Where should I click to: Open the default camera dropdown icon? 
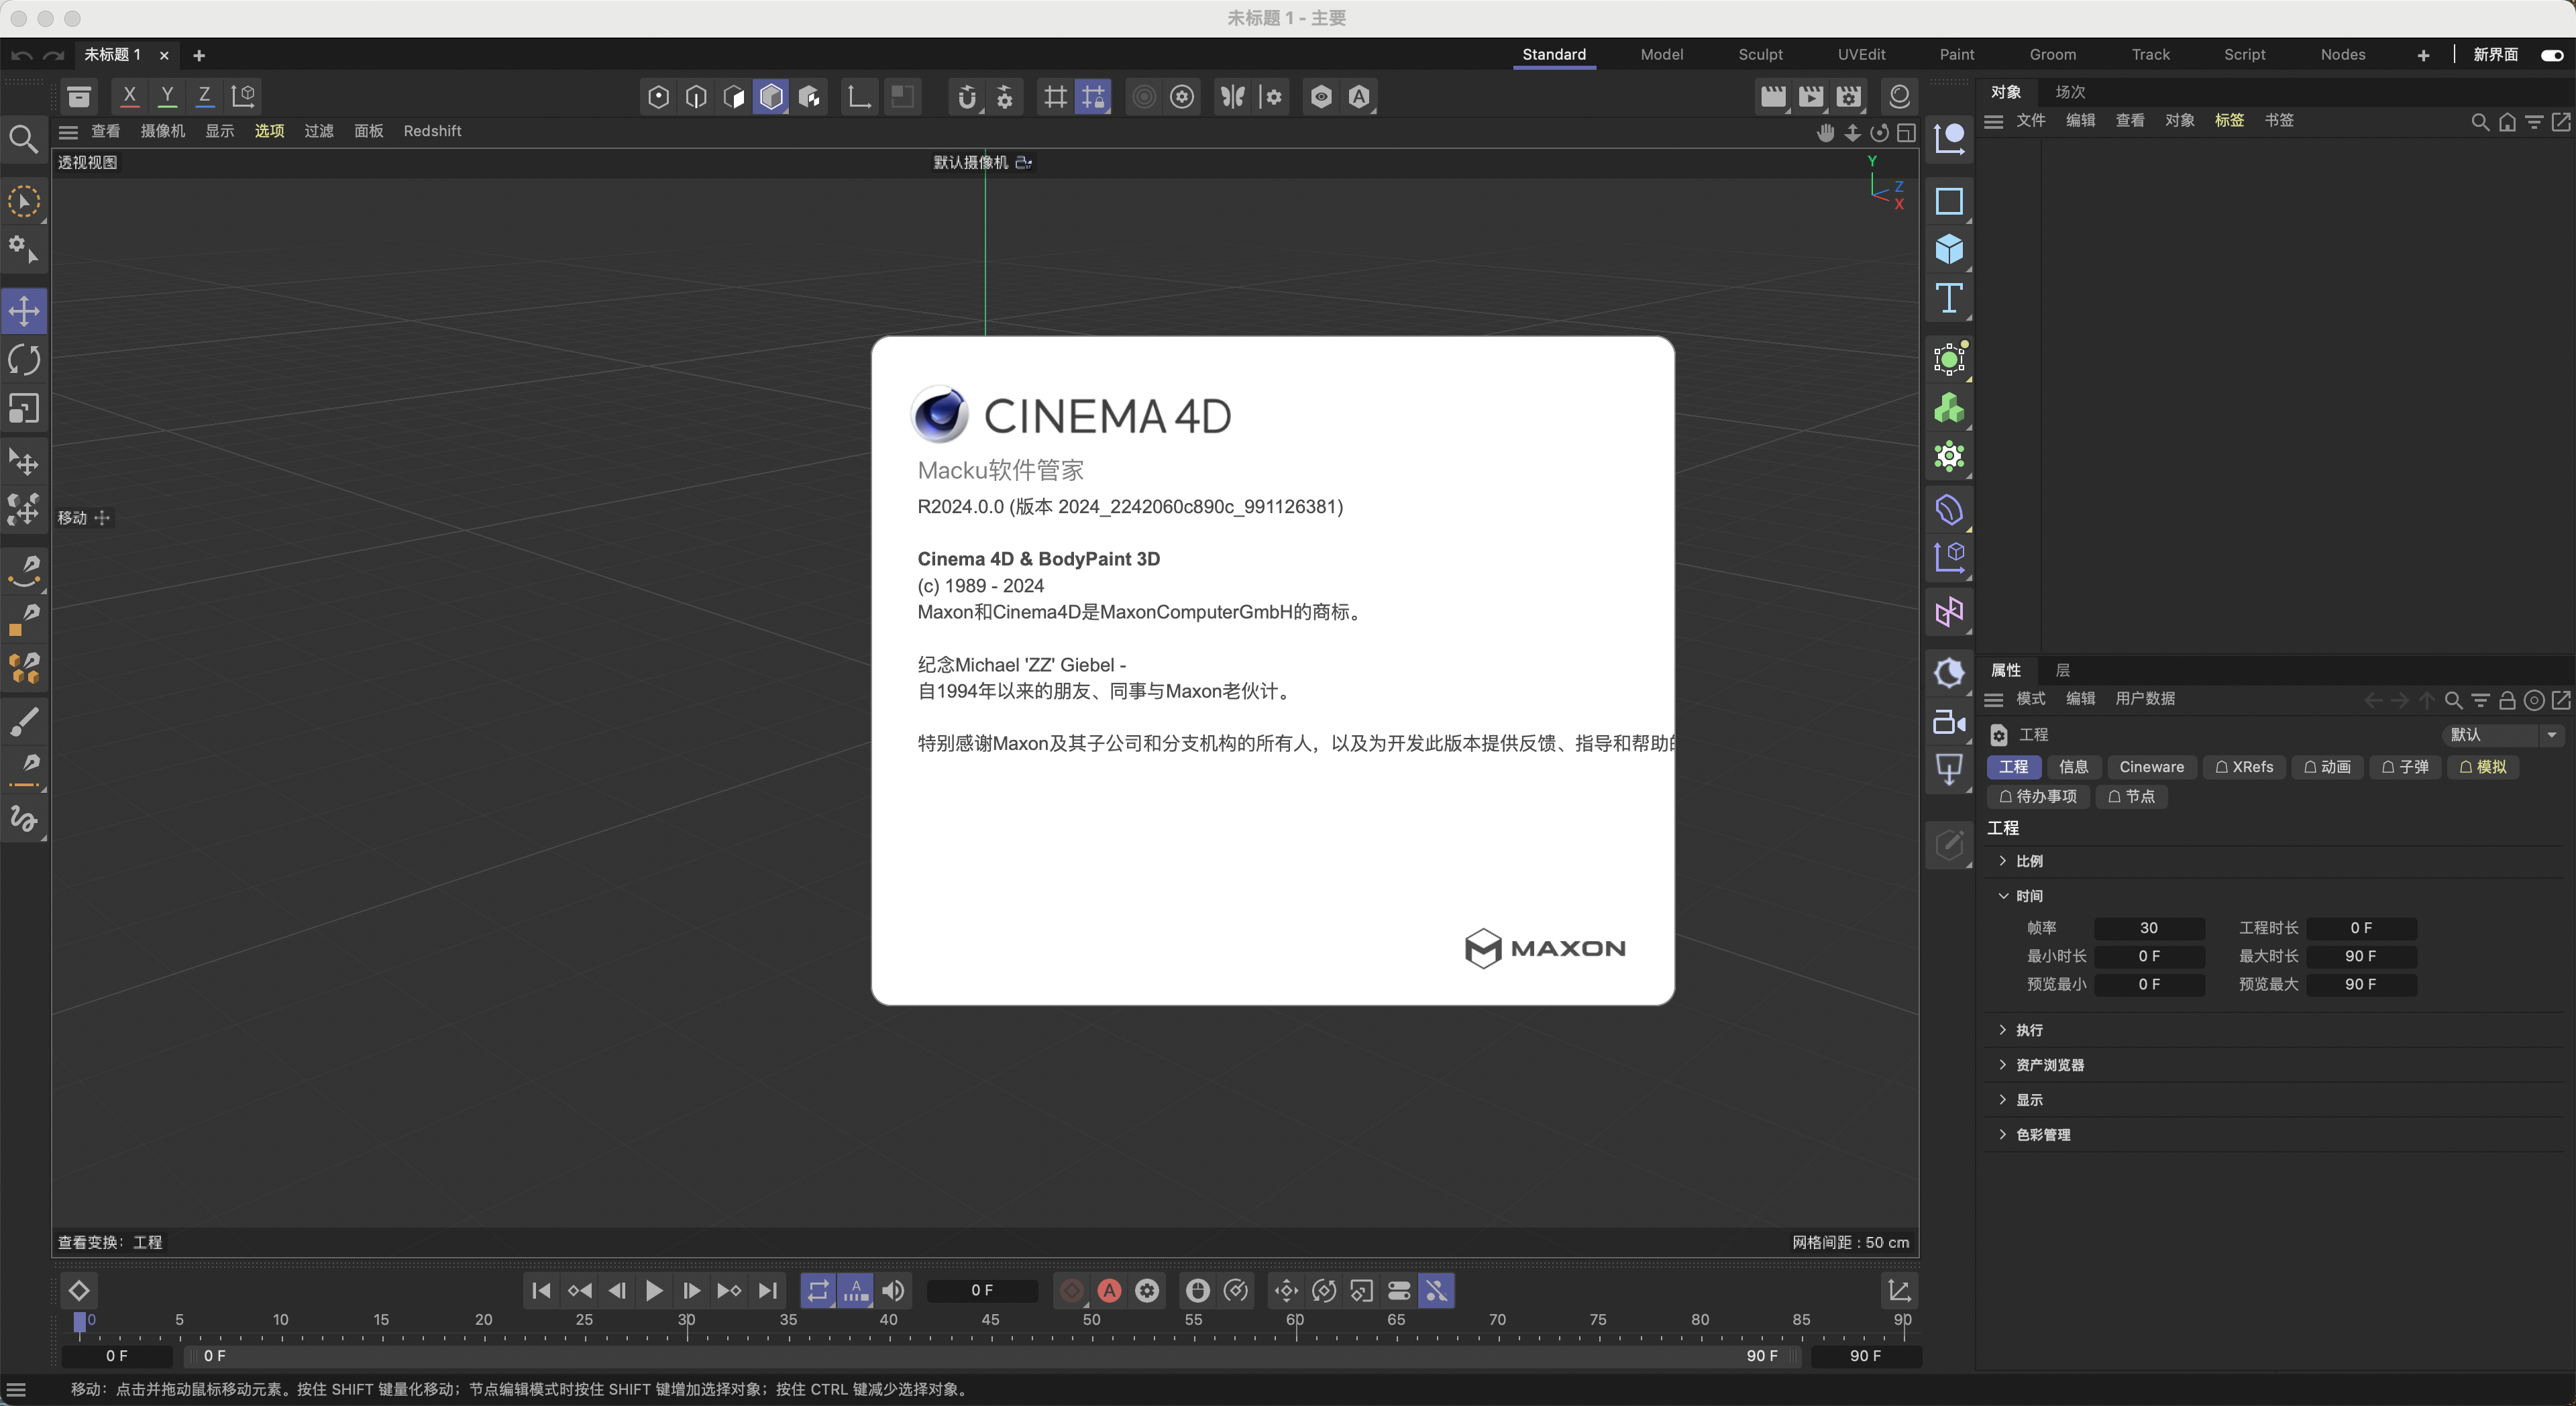(1023, 162)
